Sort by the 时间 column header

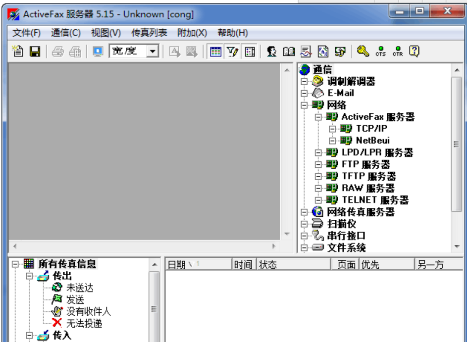(244, 264)
